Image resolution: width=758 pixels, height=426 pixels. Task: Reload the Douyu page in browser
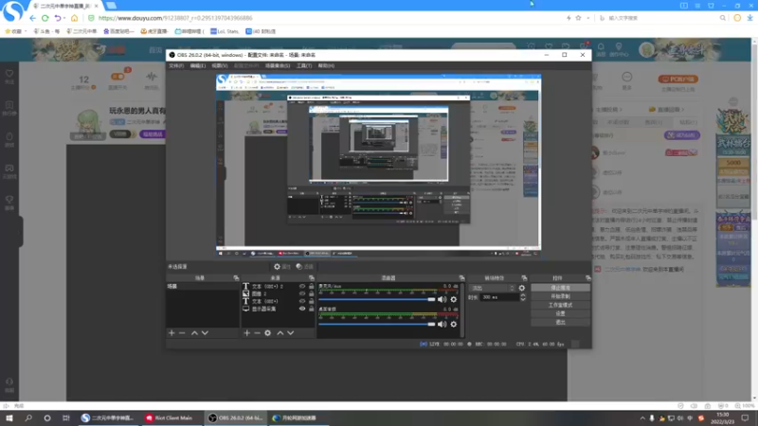[x=45, y=18]
